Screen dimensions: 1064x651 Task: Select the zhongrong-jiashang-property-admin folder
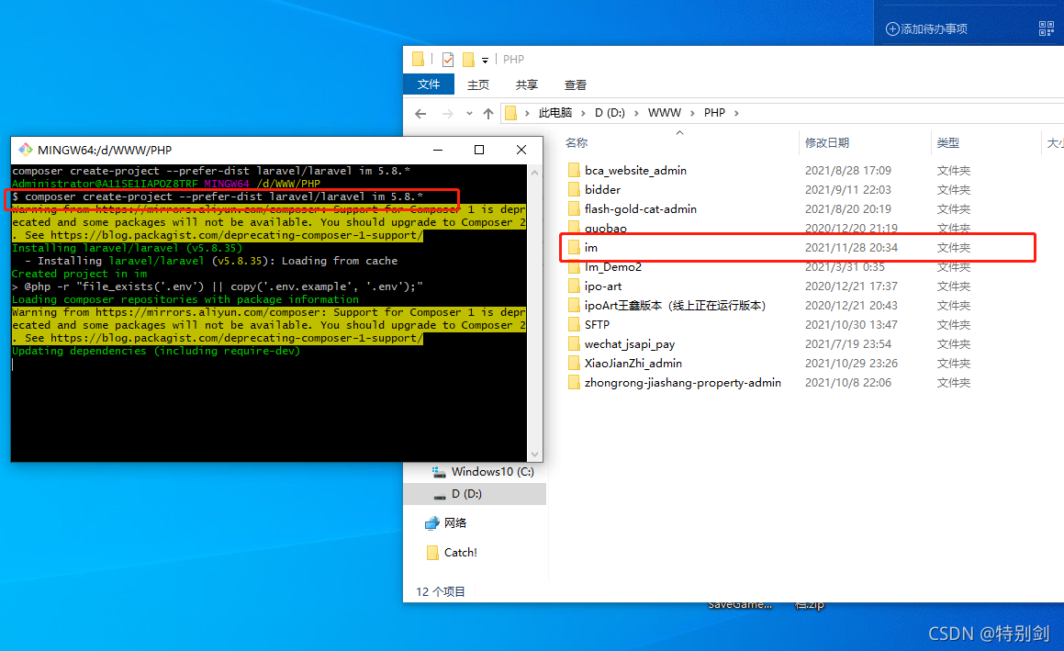coord(683,383)
